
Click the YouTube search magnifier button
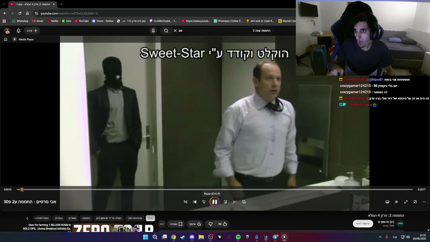pos(166,31)
